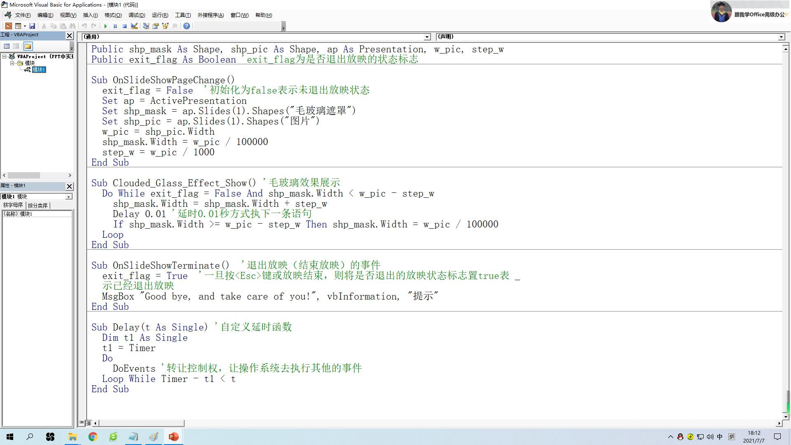Image resolution: width=791 pixels, height=445 pixels.
Task: Collapse the VBAProject tree node
Action: coord(5,56)
